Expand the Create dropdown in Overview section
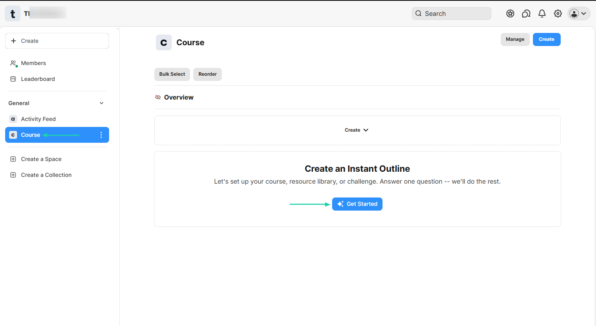596x326 pixels. tap(357, 130)
